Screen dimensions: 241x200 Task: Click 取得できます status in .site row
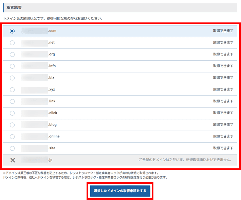click(223, 148)
